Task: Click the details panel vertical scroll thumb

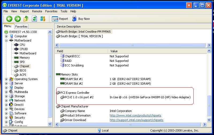Action: 209,106
